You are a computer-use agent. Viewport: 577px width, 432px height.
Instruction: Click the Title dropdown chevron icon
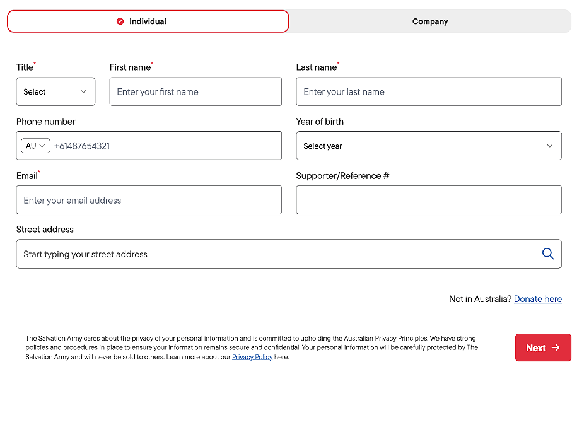point(83,91)
